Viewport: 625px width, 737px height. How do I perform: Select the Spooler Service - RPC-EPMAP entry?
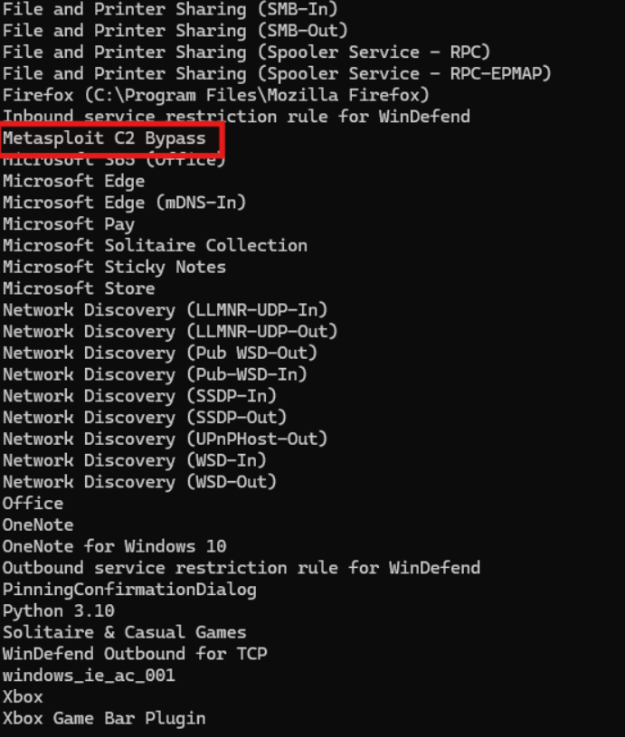click(277, 73)
